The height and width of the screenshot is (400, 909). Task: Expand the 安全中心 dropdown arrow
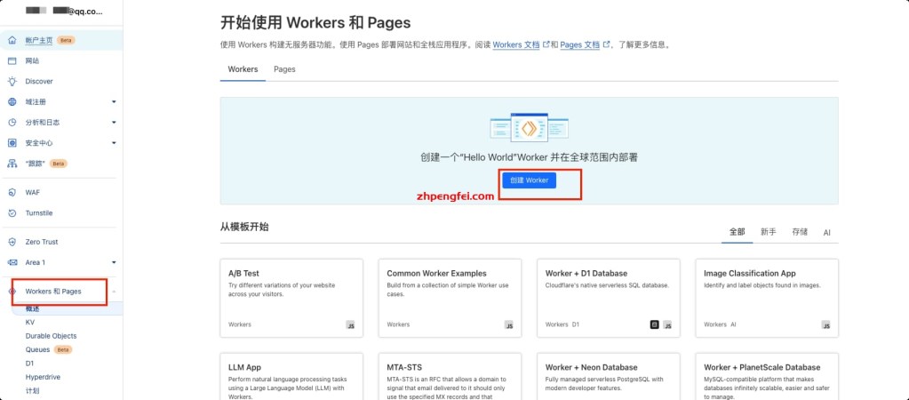[x=114, y=143]
